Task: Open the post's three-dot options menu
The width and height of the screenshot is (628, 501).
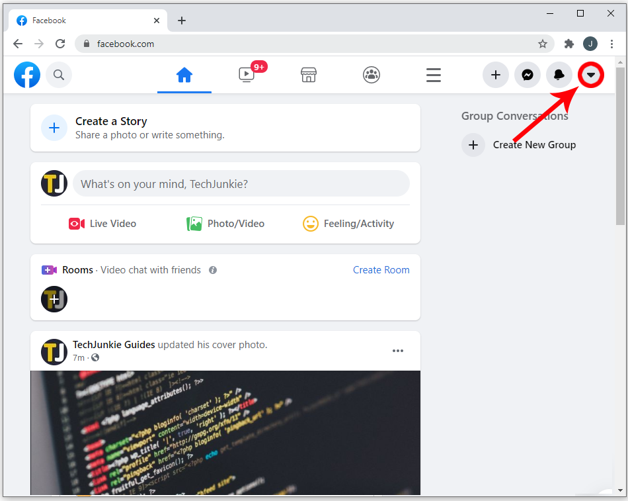Action: point(398,351)
